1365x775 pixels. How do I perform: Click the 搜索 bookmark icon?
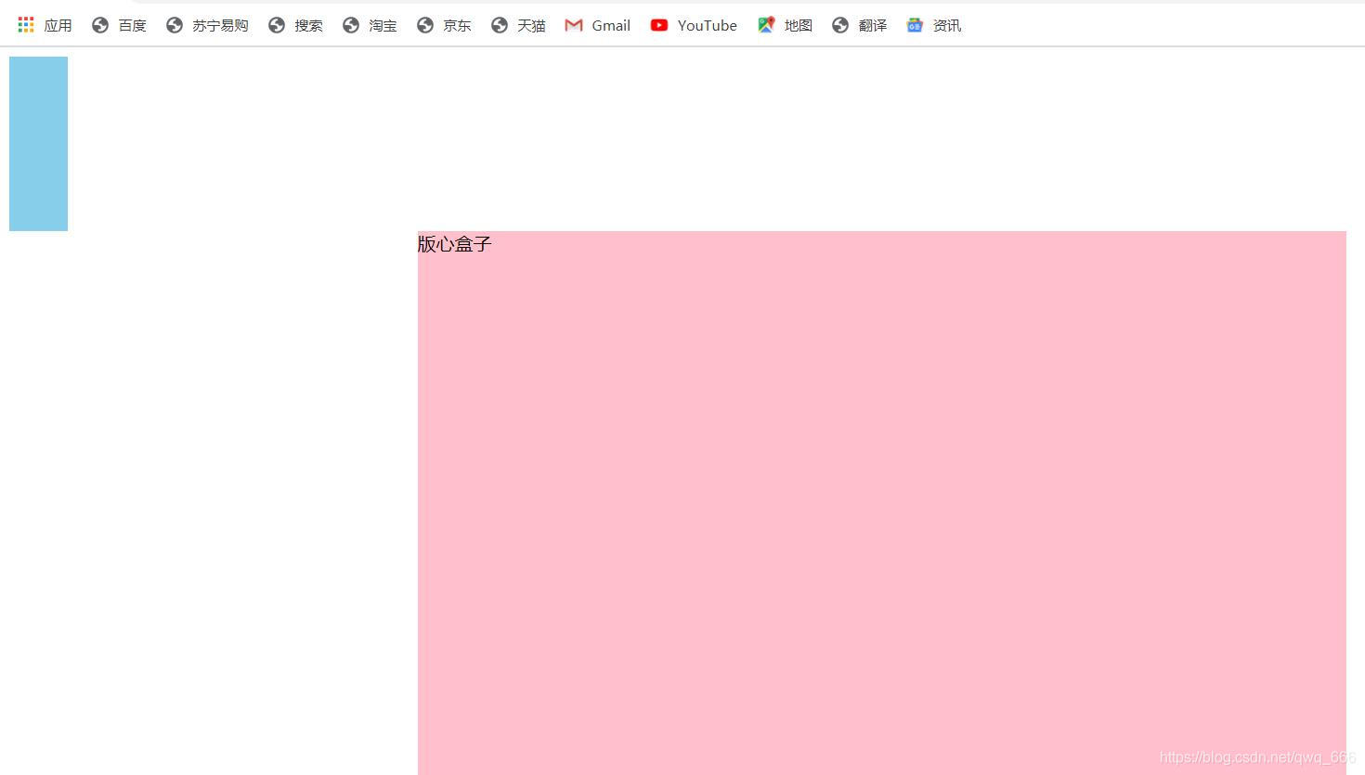(276, 25)
